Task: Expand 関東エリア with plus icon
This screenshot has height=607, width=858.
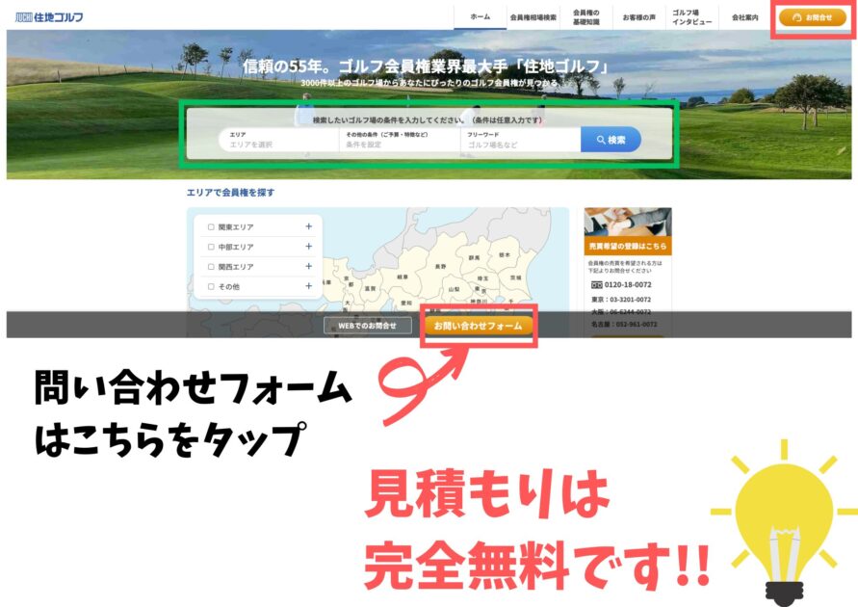Action: click(308, 226)
